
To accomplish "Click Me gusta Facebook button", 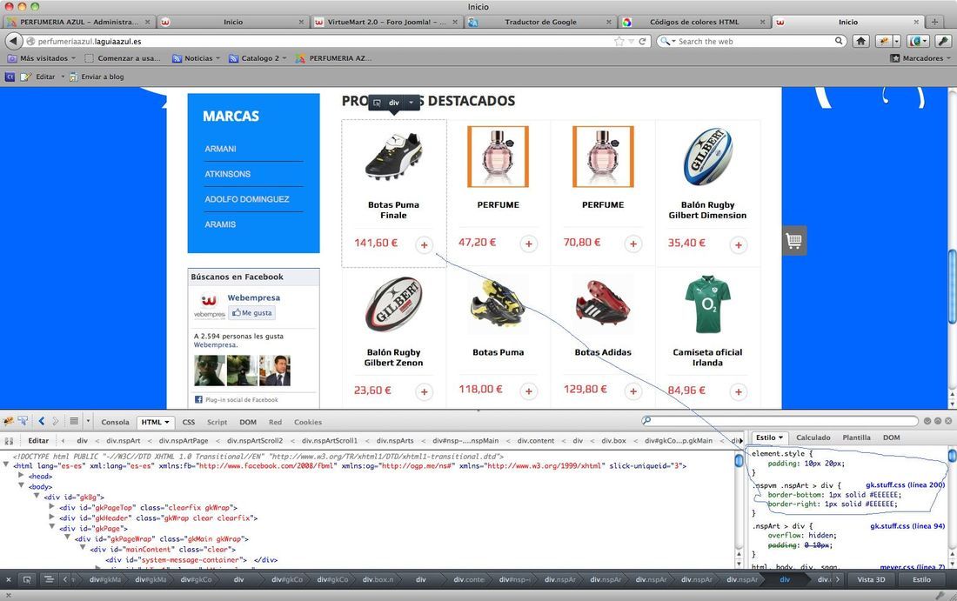I will (x=252, y=313).
